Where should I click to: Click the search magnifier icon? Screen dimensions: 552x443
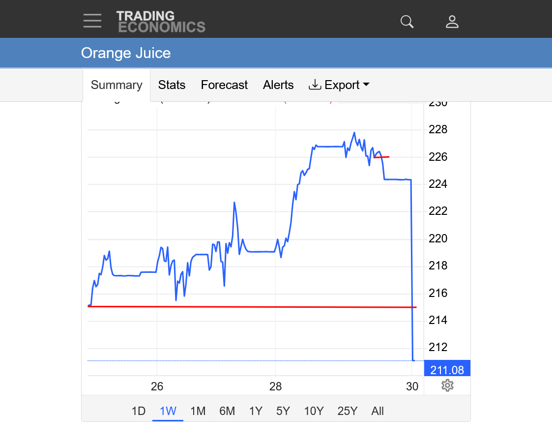tap(407, 22)
